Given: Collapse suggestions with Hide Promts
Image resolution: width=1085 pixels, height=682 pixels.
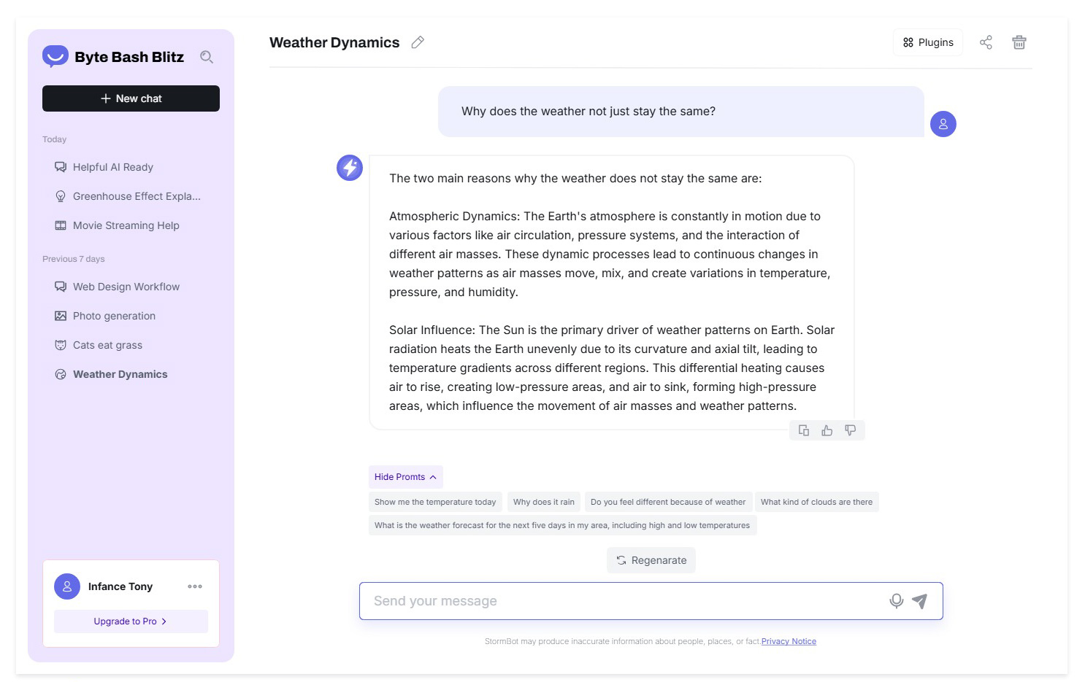Looking at the screenshot, I should click(405, 477).
